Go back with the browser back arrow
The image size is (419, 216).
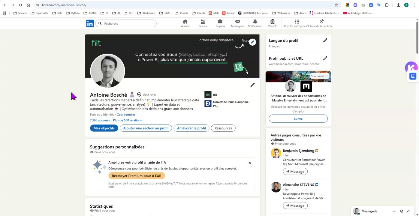[x=5, y=5]
